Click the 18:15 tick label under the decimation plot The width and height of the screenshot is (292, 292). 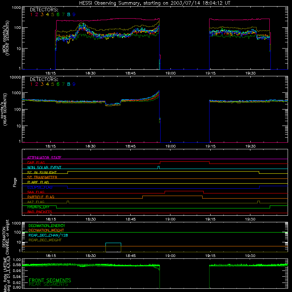click(x=51, y=256)
